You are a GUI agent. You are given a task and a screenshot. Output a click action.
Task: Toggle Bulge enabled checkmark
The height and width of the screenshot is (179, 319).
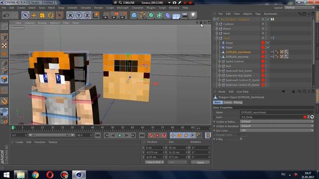pos(268,43)
